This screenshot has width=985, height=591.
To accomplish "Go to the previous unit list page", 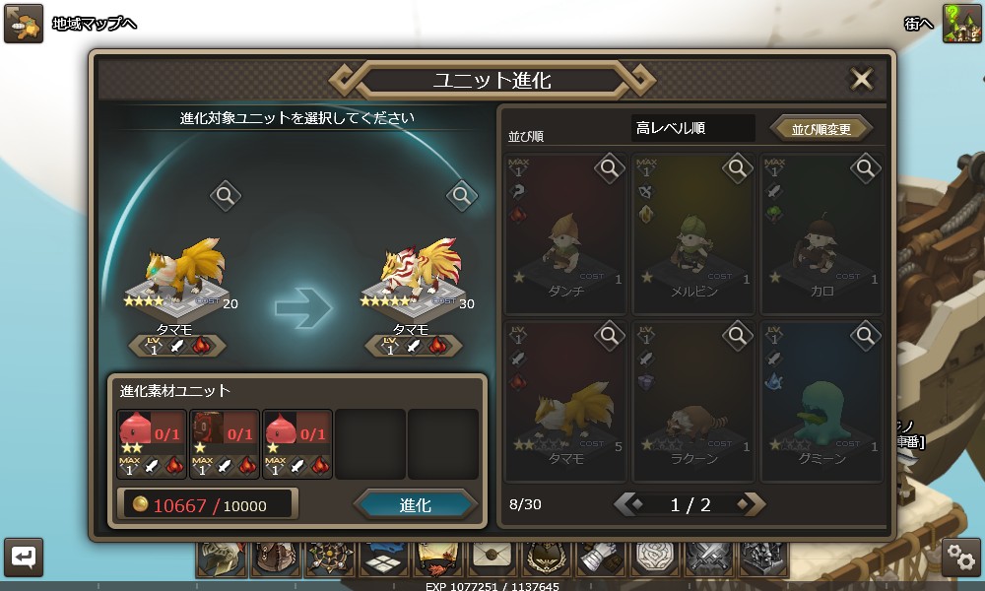I will (x=628, y=503).
